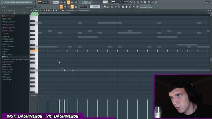Toggle the orange keyboard icon in recording panel
The width and height of the screenshot is (212, 119).
(61, 7)
